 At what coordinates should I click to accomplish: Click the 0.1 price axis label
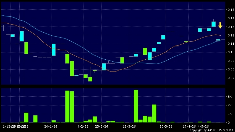pyautogui.click(x=230, y=52)
